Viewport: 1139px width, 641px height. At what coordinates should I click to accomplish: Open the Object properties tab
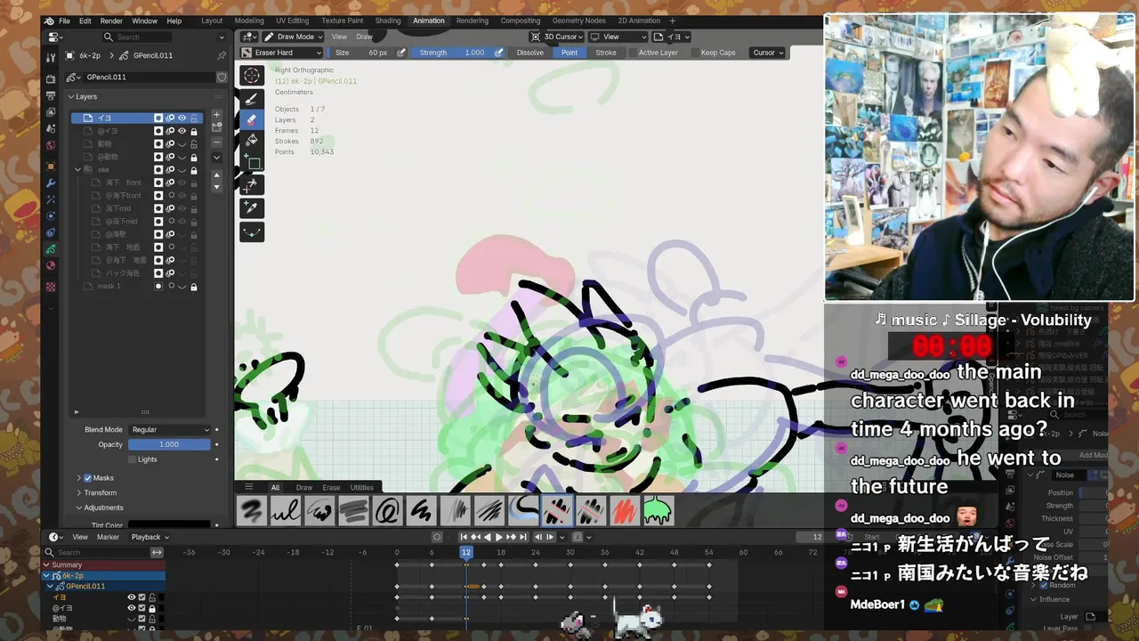pyautogui.click(x=51, y=166)
